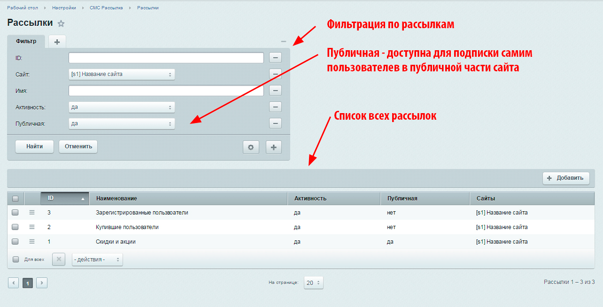Viewport: 603px width, 307px height.
Task: Click the plus icon to add a filter tab
Action: [57, 41]
